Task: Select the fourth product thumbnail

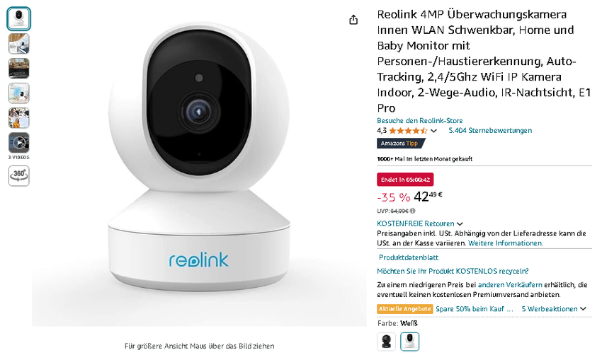Action: [19, 93]
